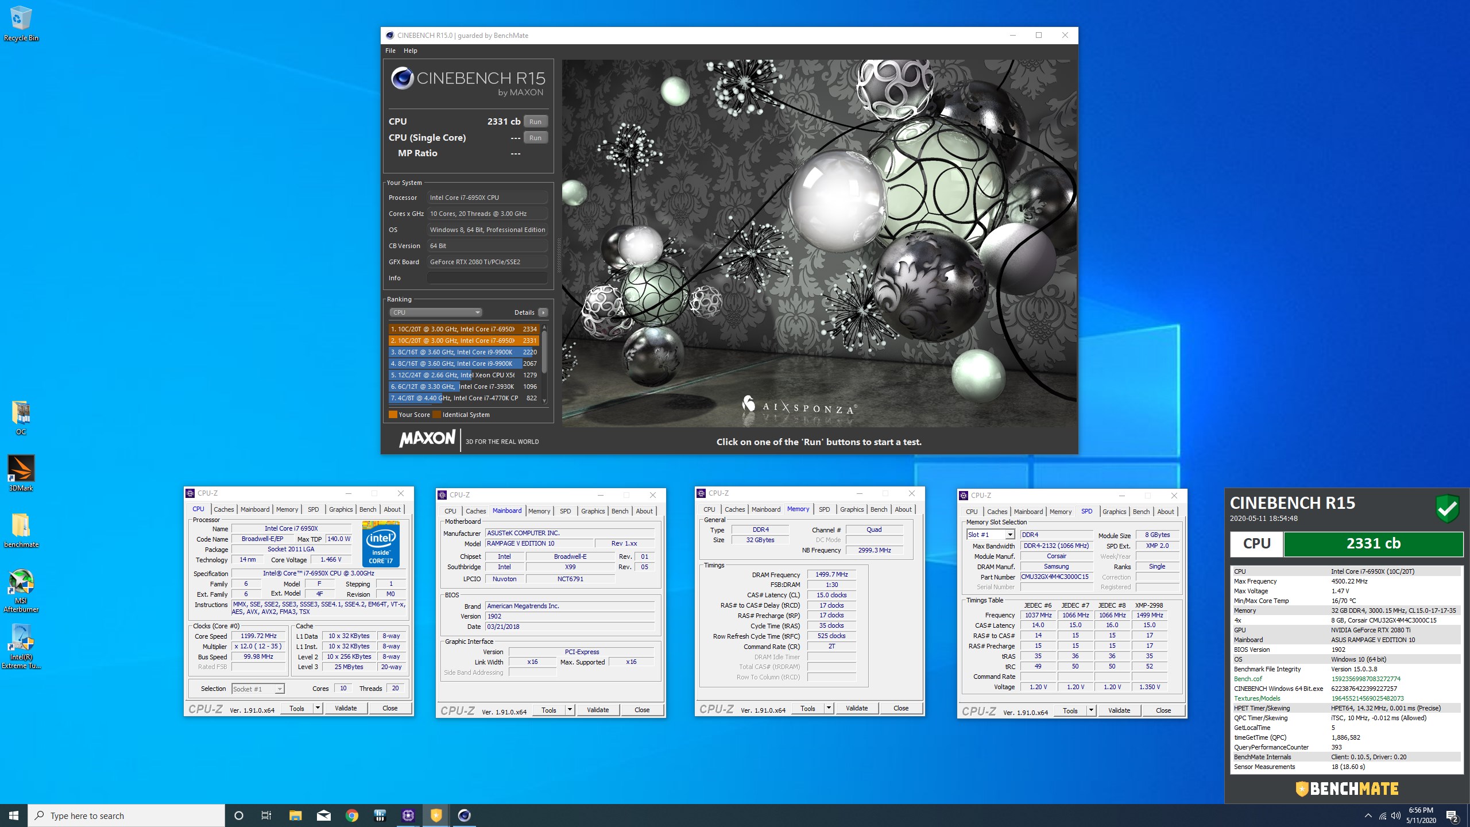This screenshot has height=827, width=1470.
Task: Click Close in Mainboard CPU-Z window
Action: pyautogui.click(x=642, y=710)
